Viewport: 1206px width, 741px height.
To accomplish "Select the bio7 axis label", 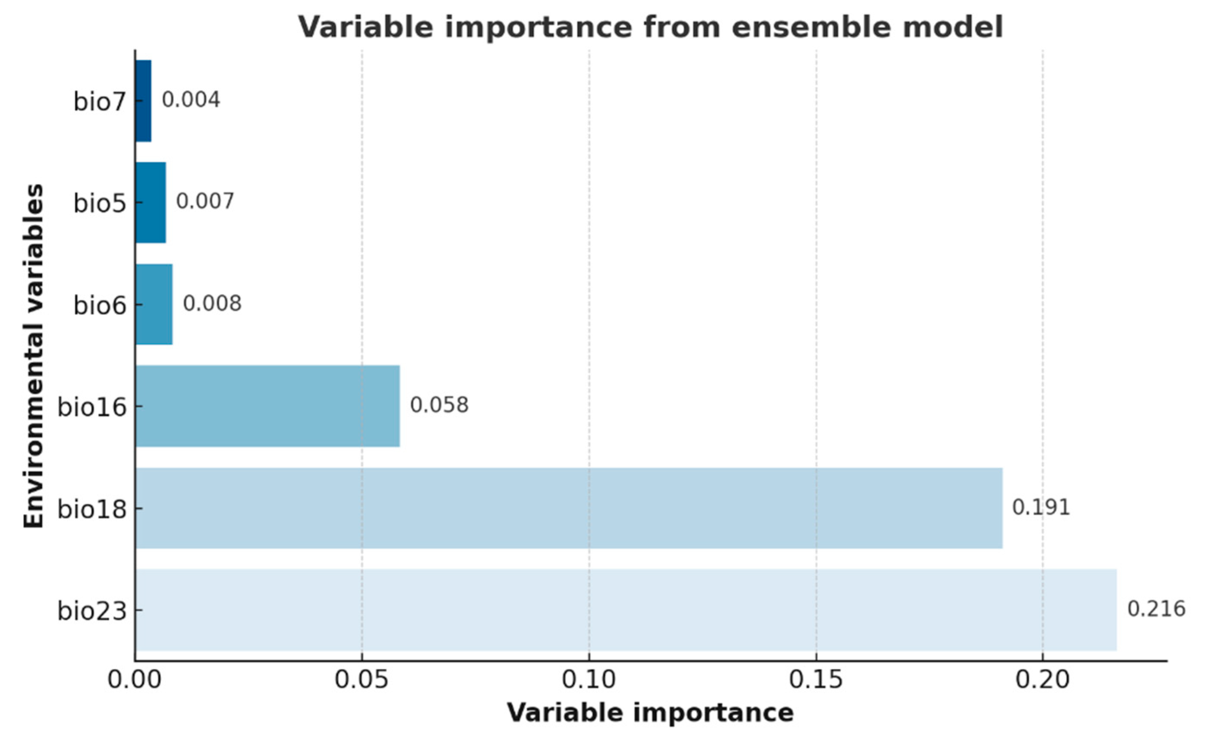I will pos(100,102).
